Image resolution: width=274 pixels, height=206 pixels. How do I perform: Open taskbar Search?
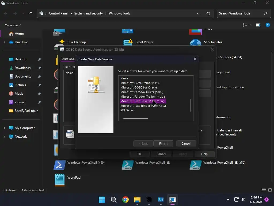pos(113,200)
